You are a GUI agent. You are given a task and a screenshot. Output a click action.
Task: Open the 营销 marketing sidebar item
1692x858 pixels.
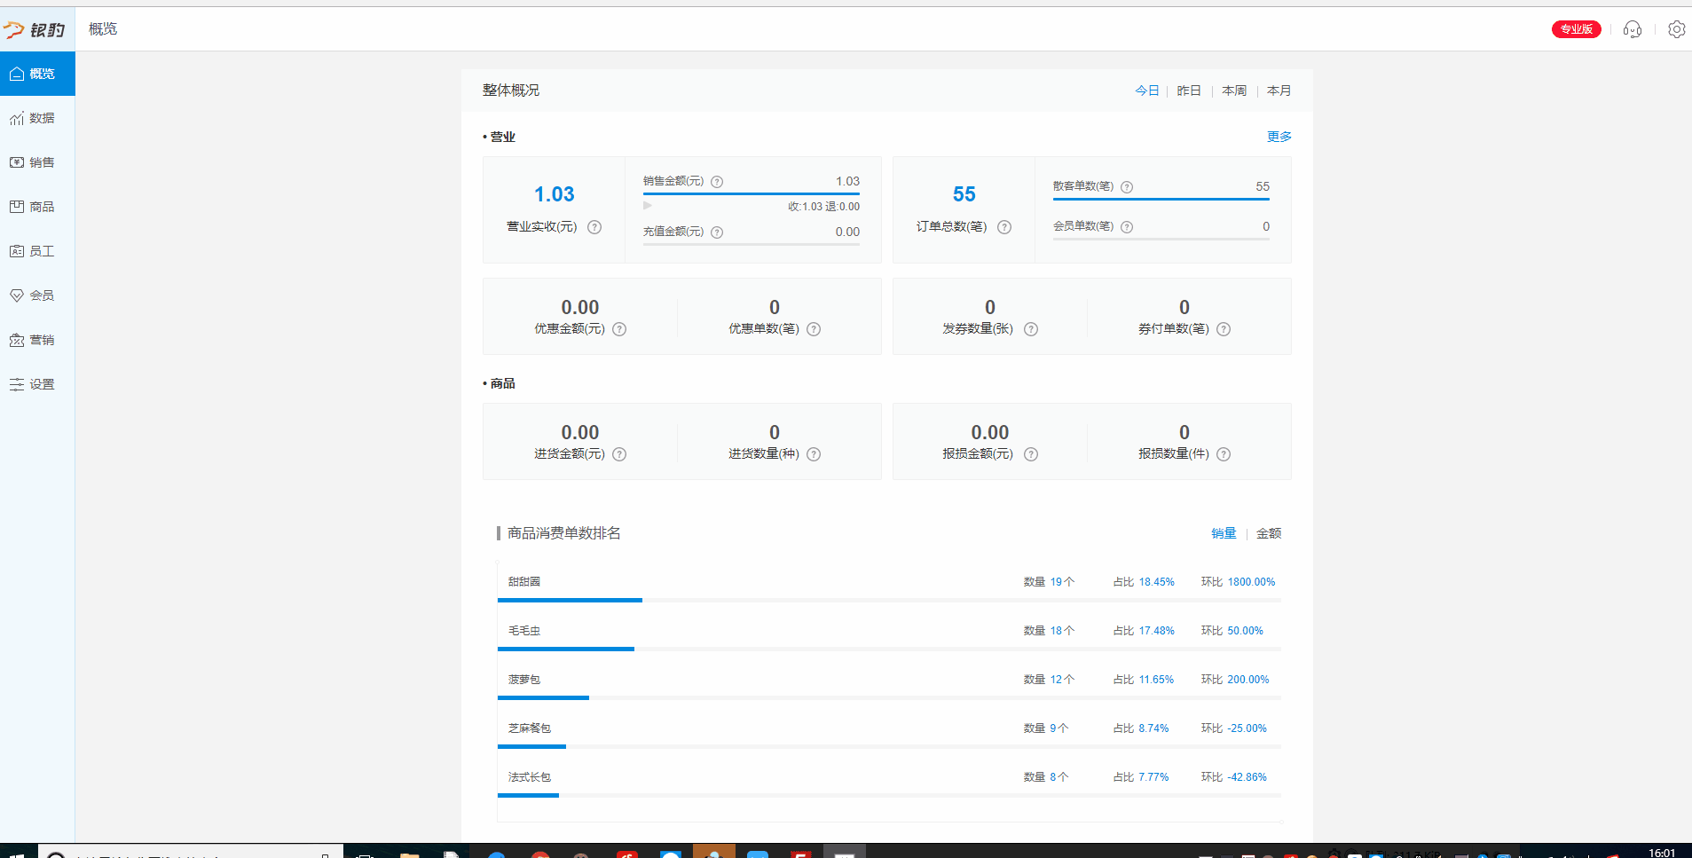[37, 340]
